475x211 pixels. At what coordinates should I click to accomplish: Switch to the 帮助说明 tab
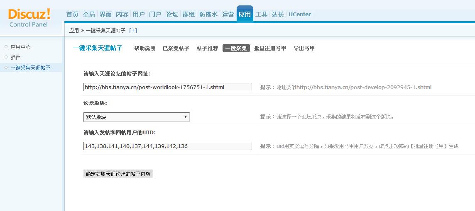pos(145,49)
